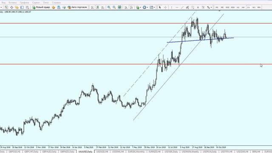Select the equidistant channel tool
The height and width of the screenshot is (153, 272).
tap(187, 7)
